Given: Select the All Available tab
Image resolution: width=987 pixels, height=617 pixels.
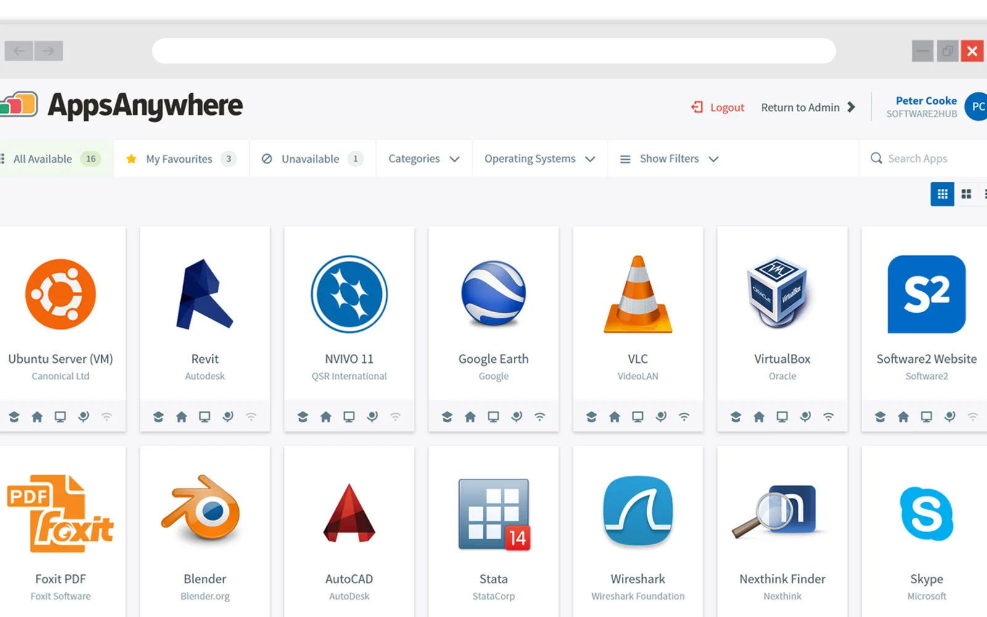Looking at the screenshot, I should pos(56,159).
